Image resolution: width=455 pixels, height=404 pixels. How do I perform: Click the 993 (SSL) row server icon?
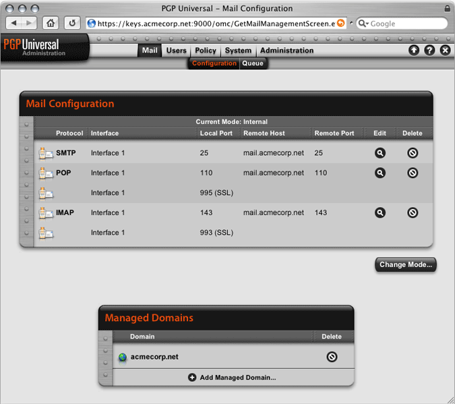coord(46,233)
